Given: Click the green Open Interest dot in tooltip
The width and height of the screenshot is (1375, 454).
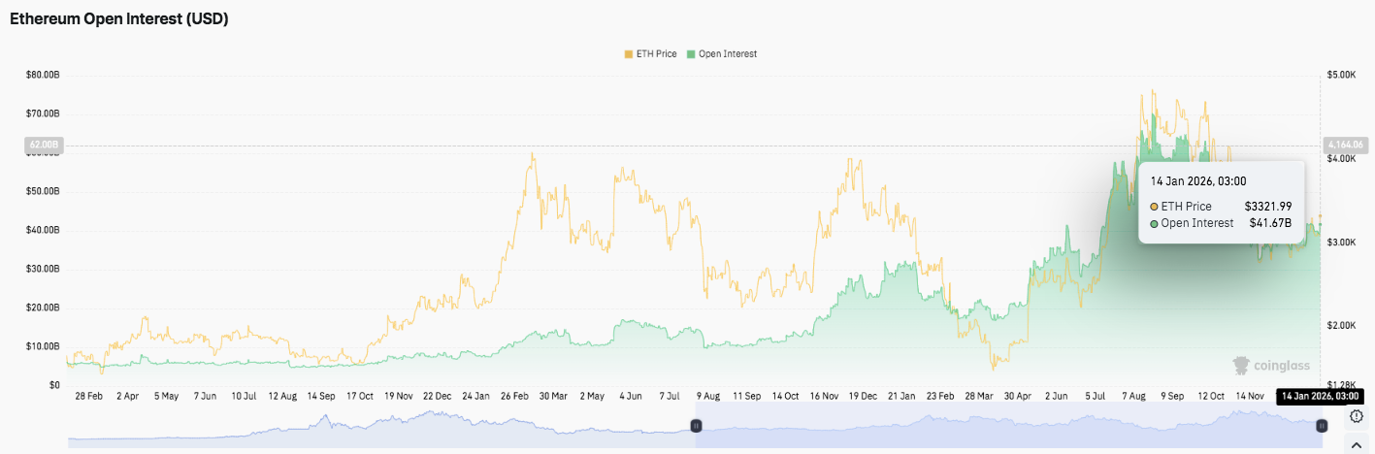Looking at the screenshot, I should (1154, 223).
